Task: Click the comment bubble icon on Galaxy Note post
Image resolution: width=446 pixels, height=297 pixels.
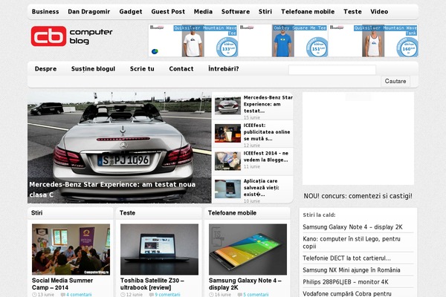Action: 240,295
